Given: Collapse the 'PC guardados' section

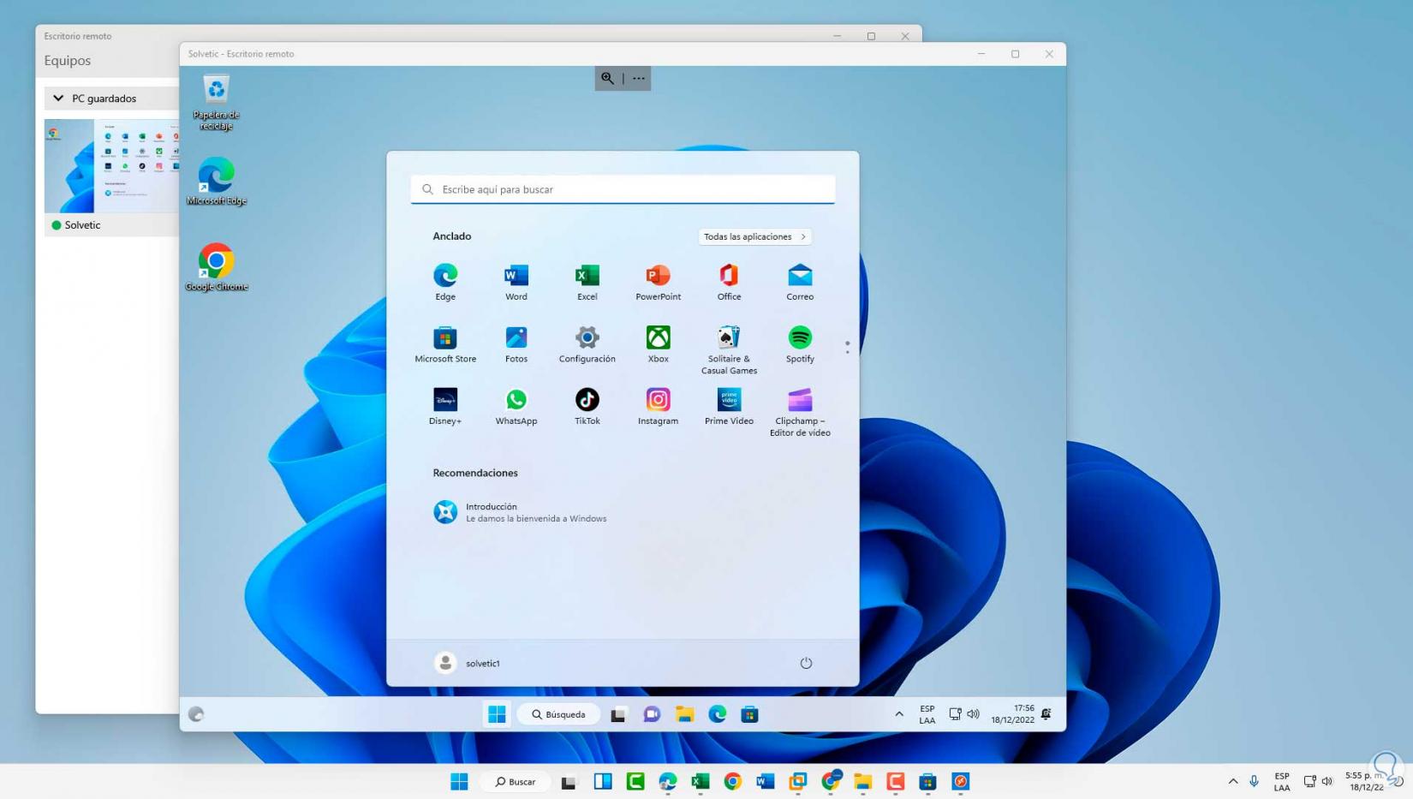Looking at the screenshot, I should tap(58, 98).
